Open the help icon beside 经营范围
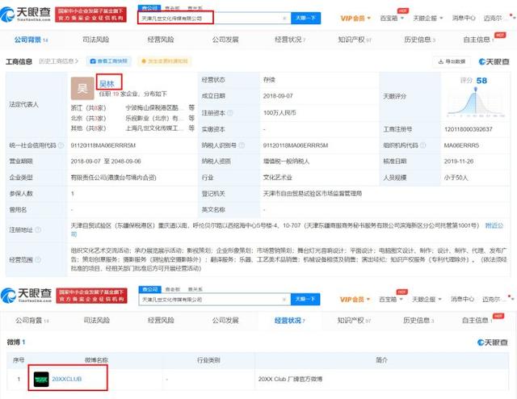This screenshot has height=399, width=517. (x=38, y=260)
